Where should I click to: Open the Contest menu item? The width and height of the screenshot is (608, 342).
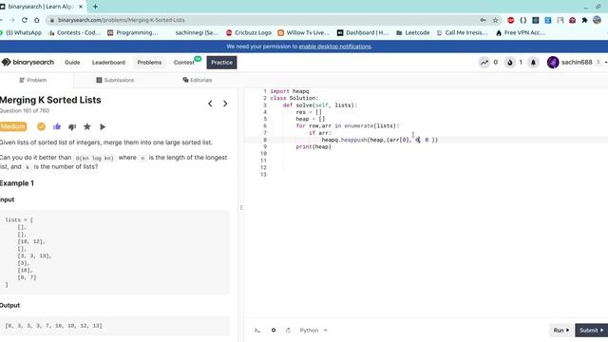184,63
